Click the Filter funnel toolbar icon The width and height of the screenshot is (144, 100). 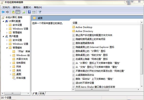(40, 12)
